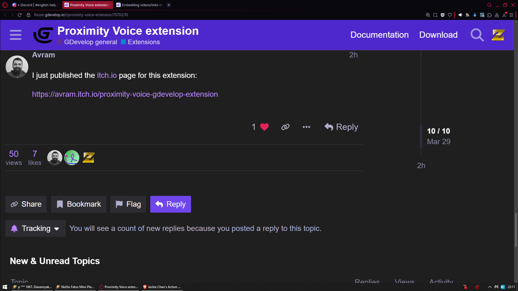Viewport: 518px width, 291px height.
Task: Open the avram.itch.io extension link
Action: point(125,94)
